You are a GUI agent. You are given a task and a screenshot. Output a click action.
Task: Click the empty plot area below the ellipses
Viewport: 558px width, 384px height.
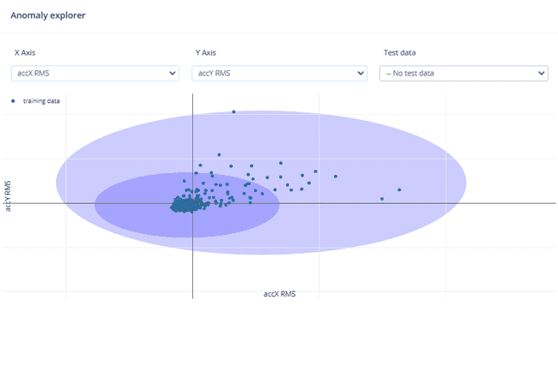[343, 274]
